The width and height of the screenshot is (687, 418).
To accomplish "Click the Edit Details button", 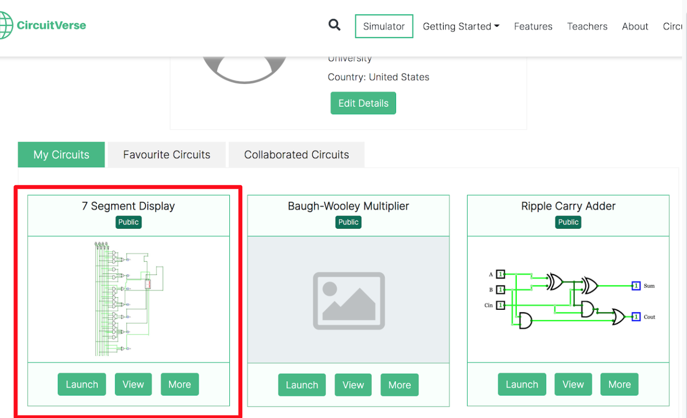I will point(363,103).
